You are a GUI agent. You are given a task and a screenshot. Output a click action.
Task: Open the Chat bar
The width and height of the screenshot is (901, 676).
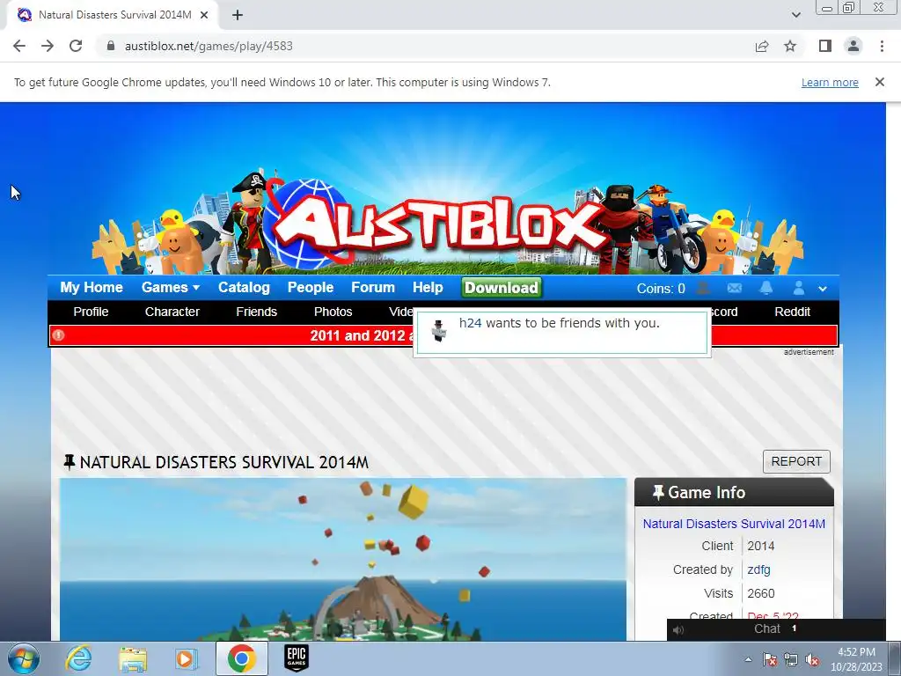pyautogui.click(x=776, y=629)
